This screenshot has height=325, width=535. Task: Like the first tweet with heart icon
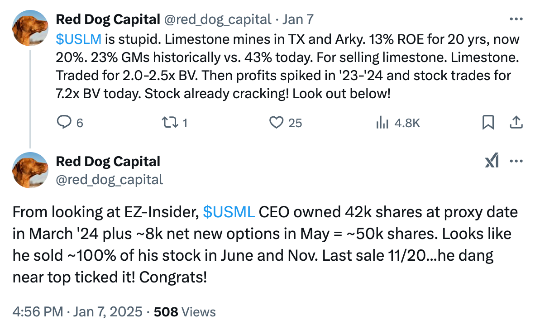[x=276, y=122]
